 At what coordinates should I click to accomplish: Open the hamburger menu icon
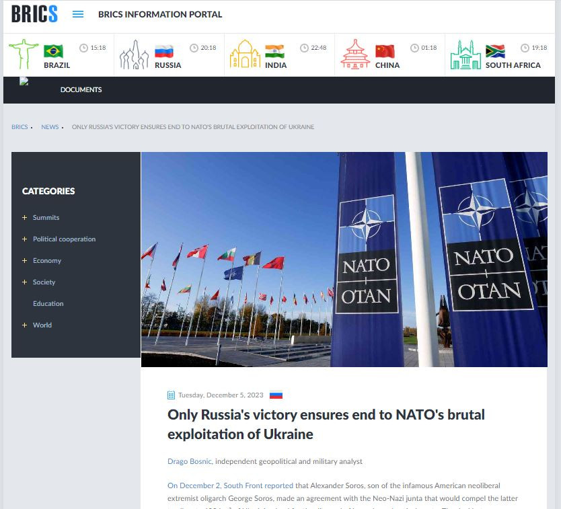pos(78,14)
